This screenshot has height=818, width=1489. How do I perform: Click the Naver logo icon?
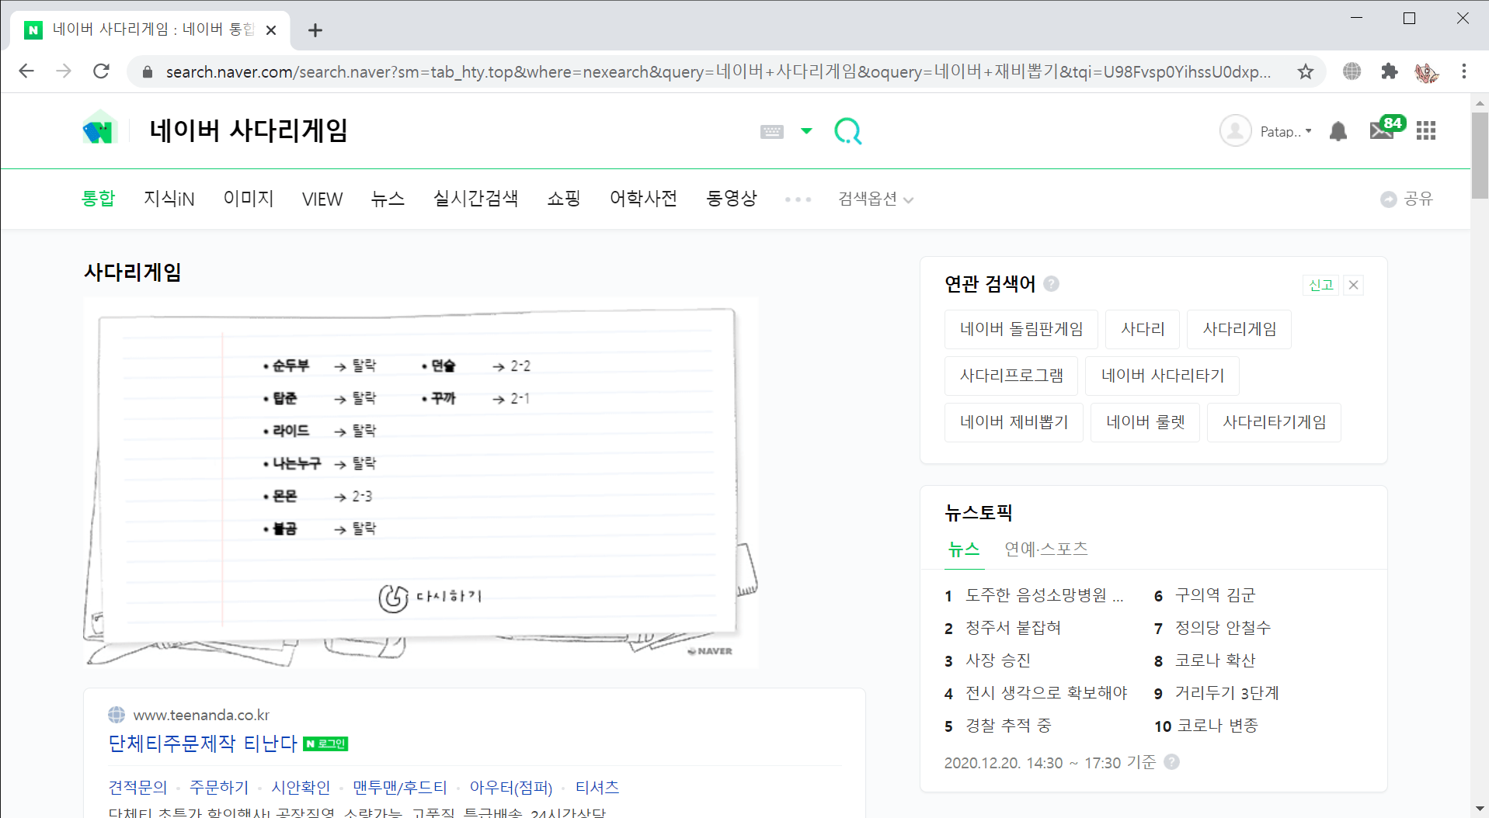pyautogui.click(x=99, y=130)
